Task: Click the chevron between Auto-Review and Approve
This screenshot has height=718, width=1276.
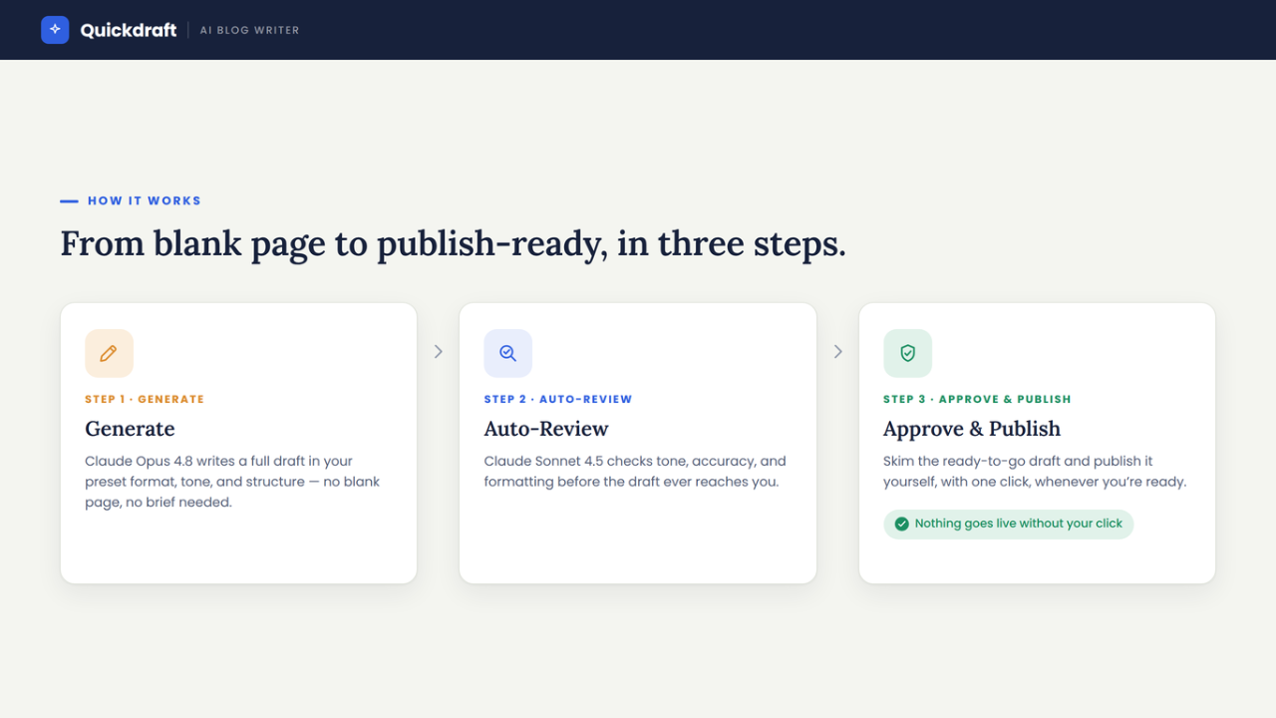Action: click(x=837, y=352)
